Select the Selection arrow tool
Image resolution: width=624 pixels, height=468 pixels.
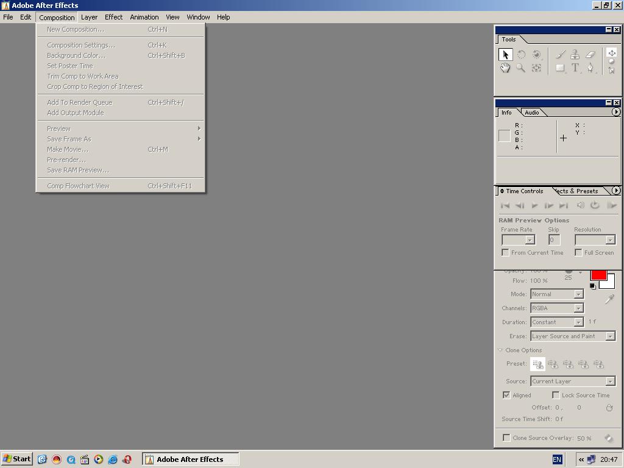[505, 54]
